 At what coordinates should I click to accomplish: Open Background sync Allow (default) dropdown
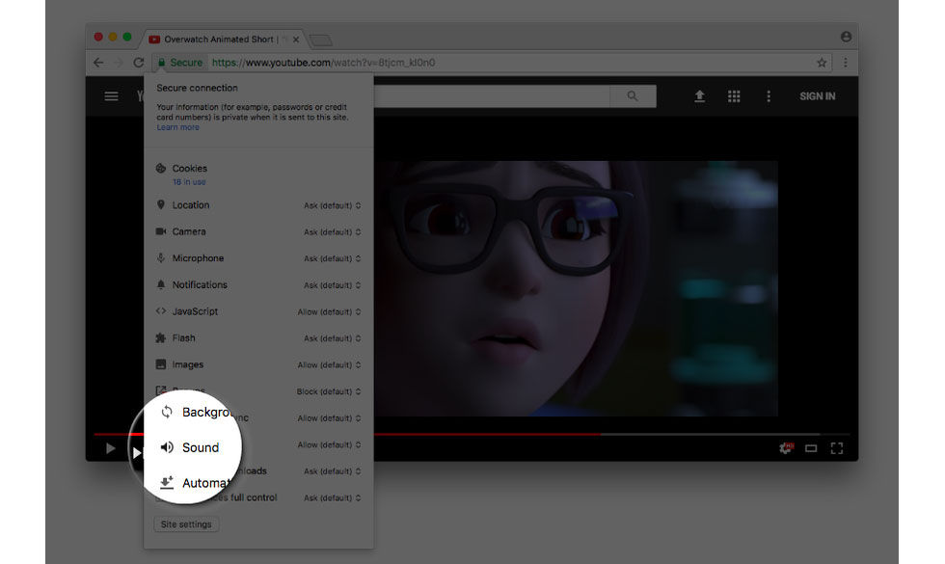click(x=329, y=418)
